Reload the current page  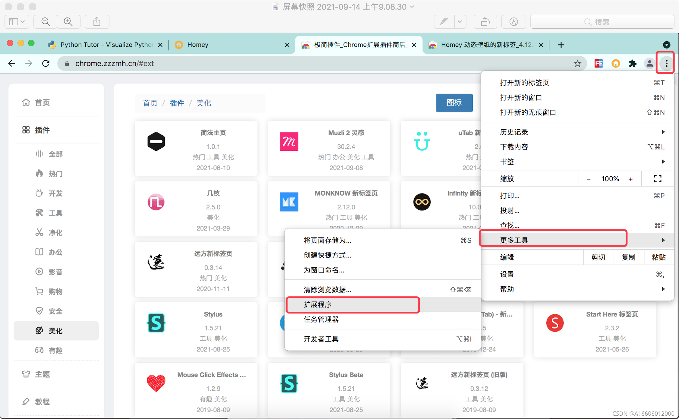point(45,63)
